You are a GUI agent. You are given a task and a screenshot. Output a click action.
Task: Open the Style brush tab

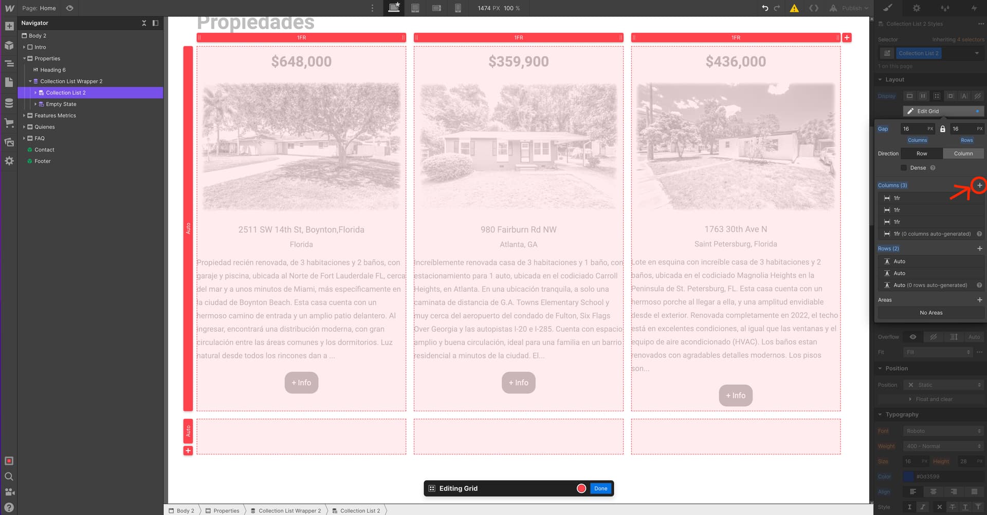click(888, 8)
